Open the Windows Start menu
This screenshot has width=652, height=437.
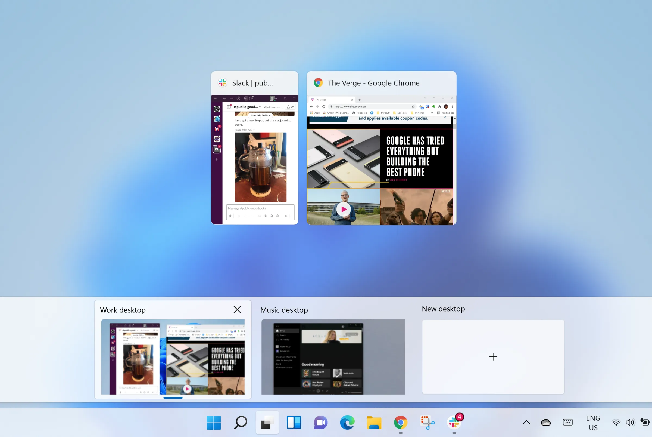pyautogui.click(x=214, y=423)
